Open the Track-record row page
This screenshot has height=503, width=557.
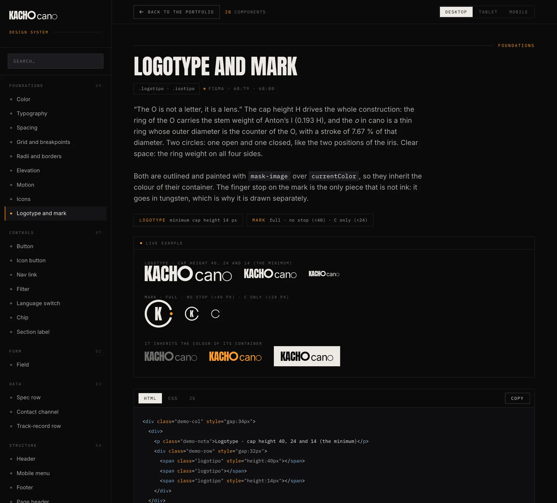[56, 426]
